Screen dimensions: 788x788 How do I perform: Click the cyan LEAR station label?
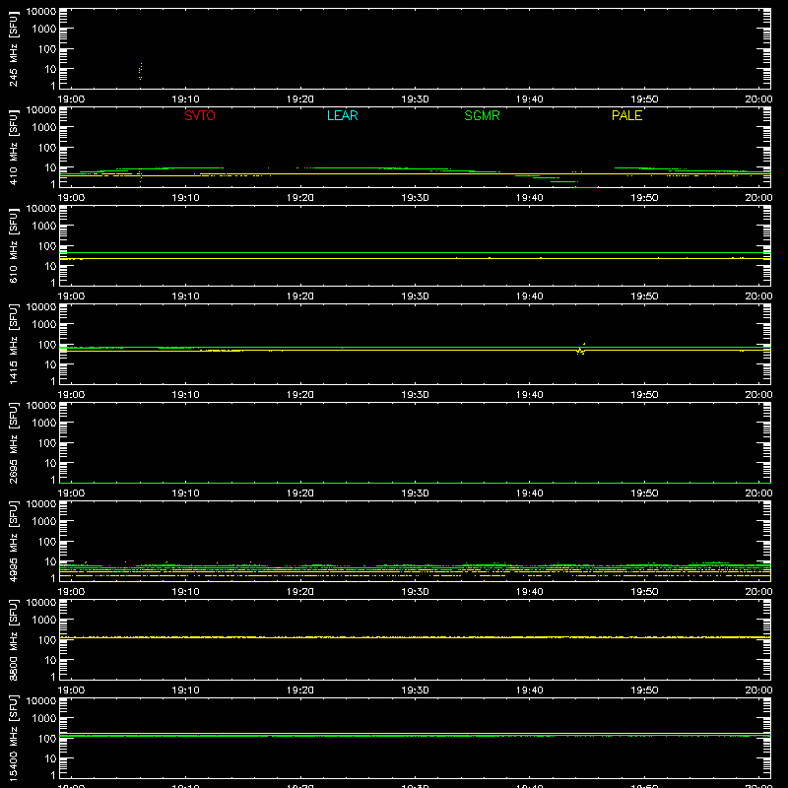click(342, 115)
